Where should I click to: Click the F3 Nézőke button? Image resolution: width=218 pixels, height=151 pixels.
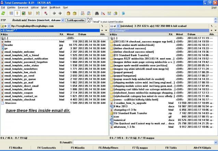click(x=16, y=148)
